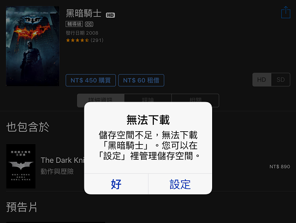Click the 輔導級 rating badge
Image resolution: width=296 pixels, height=223 pixels.
[x=74, y=24]
